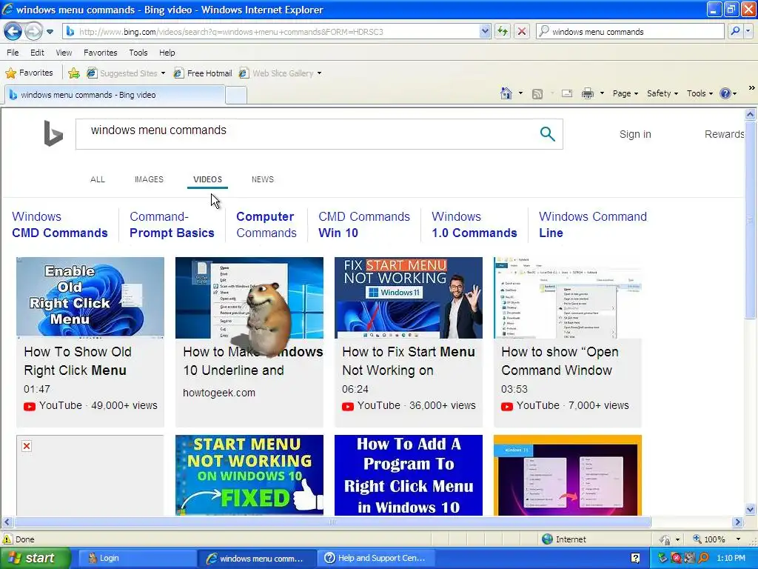Click the Home icon in command bar
This screenshot has height=569, width=758.
(x=506, y=93)
